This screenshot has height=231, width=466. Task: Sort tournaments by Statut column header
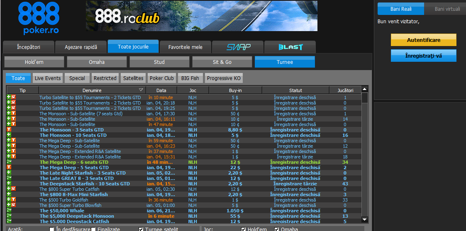point(295,90)
